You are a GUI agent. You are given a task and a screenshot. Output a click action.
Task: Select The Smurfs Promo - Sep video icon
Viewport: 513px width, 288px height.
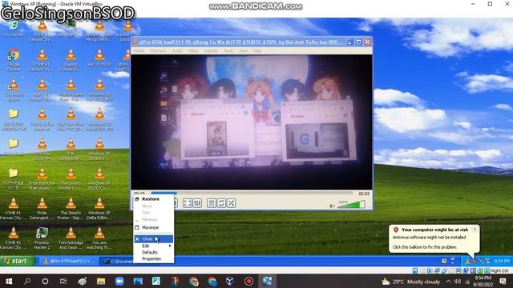coord(71,209)
